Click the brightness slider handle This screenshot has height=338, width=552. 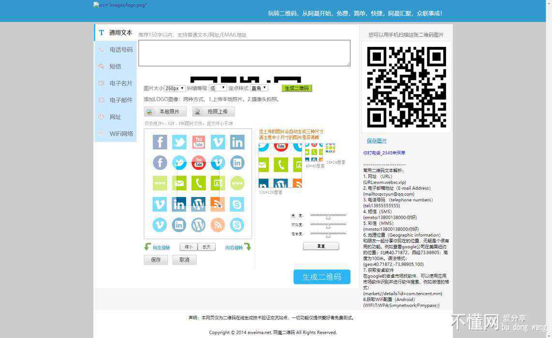[x=328, y=217]
